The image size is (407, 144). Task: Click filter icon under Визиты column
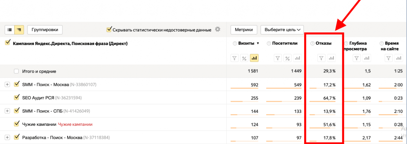point(235,58)
